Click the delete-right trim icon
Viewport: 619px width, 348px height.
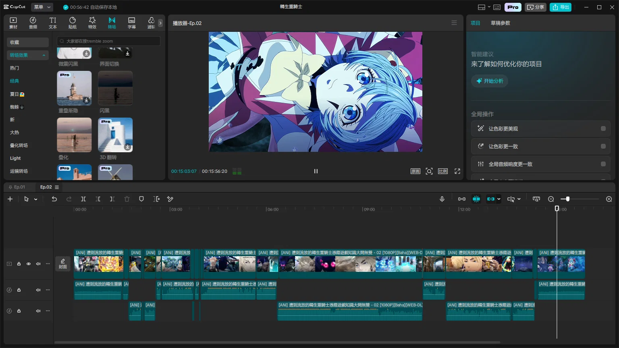pyautogui.click(x=112, y=199)
